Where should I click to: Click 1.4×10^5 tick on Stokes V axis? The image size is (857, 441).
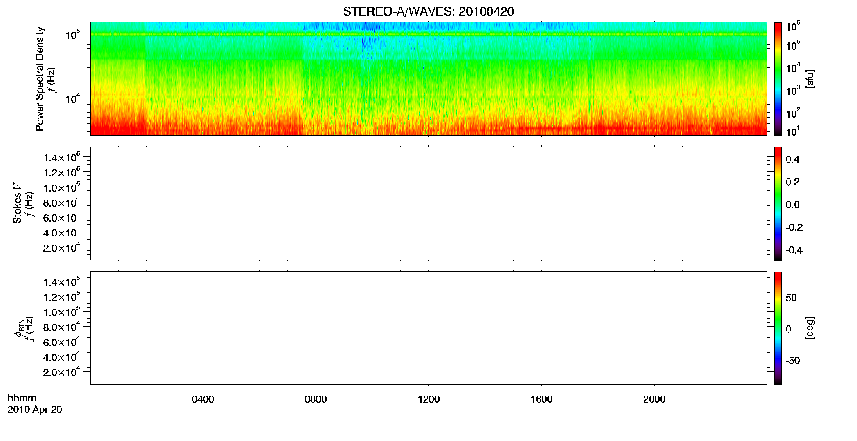[62, 157]
